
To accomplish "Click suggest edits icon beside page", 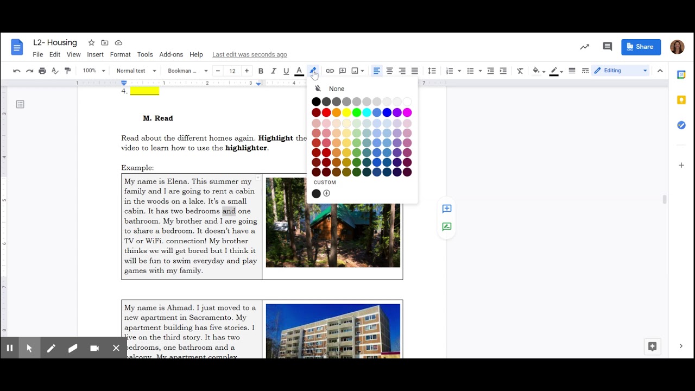I will pyautogui.click(x=447, y=227).
